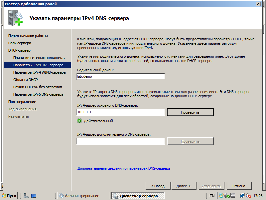Open Области DHCP step
The image size is (266, 200).
(26, 80)
